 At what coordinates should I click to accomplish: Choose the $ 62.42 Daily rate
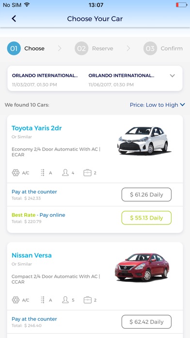click(x=146, y=322)
